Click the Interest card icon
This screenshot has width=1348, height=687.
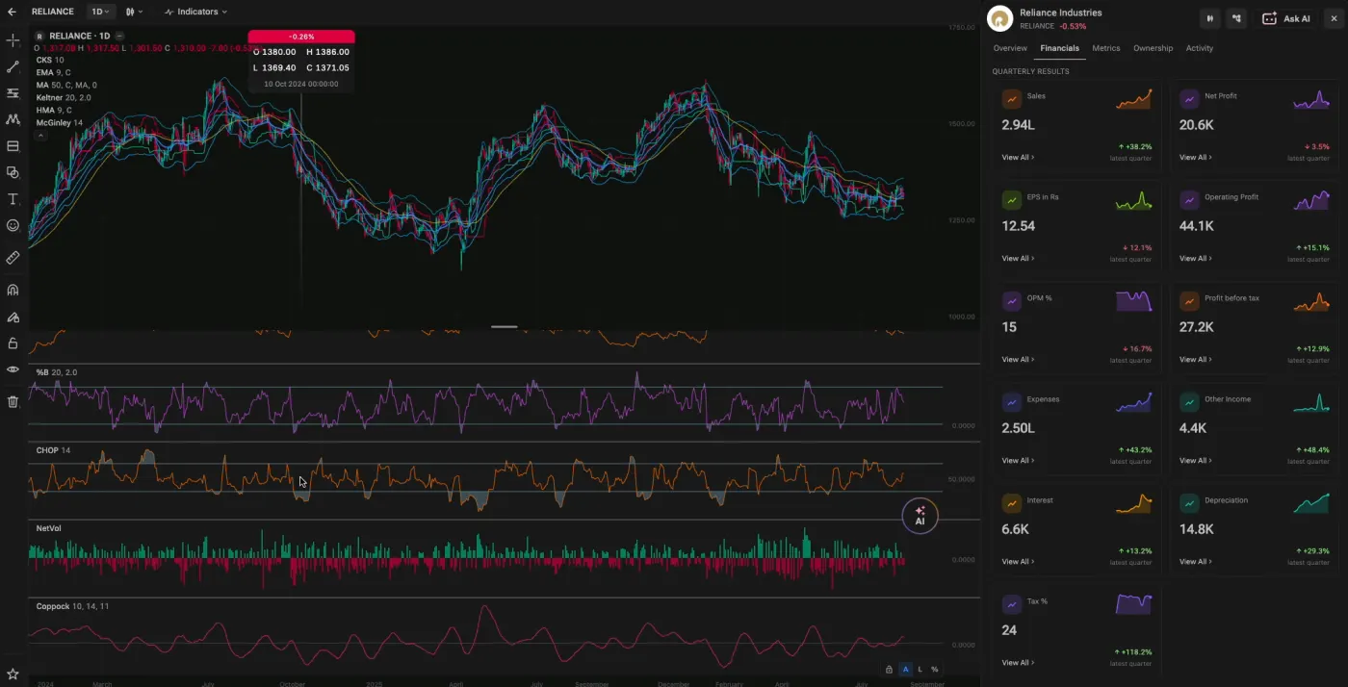1011,503
